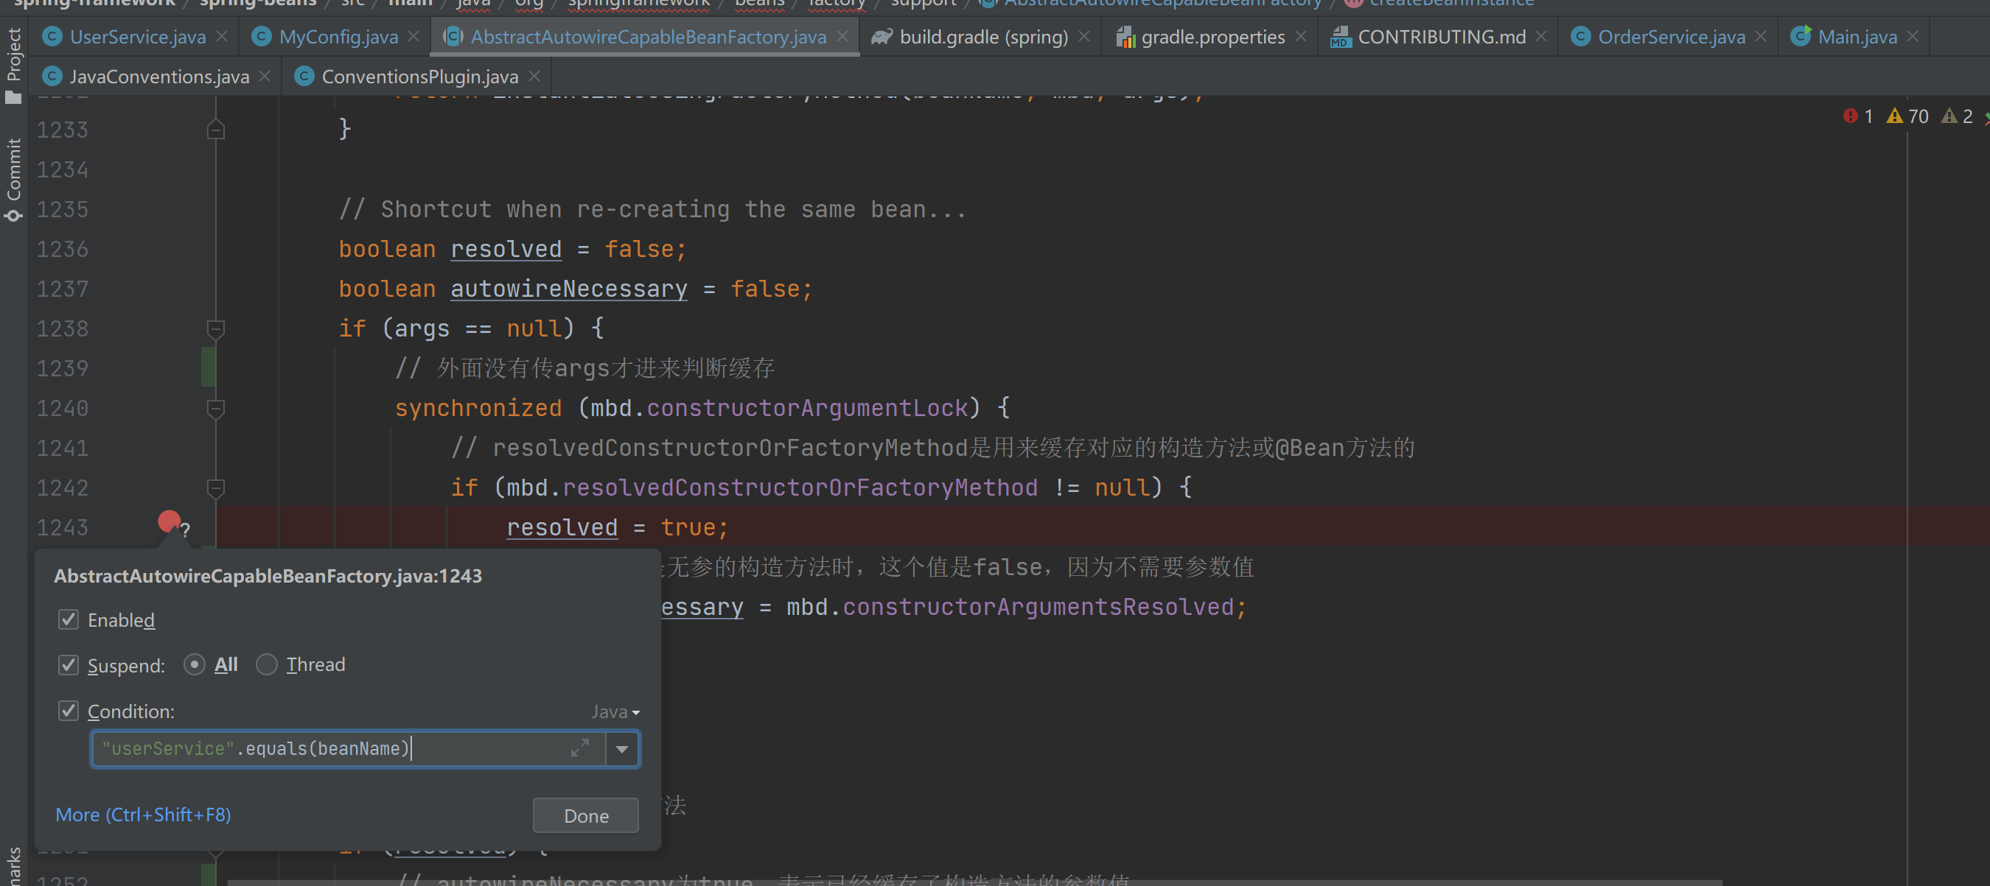Switch to the MyConfig.java tab

338,36
